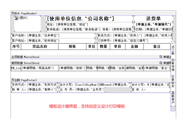Image resolution: width=180 pixels, height=119 pixels.
Task: Click the PageHeader1 band label
Action: click(x=24, y=14)
